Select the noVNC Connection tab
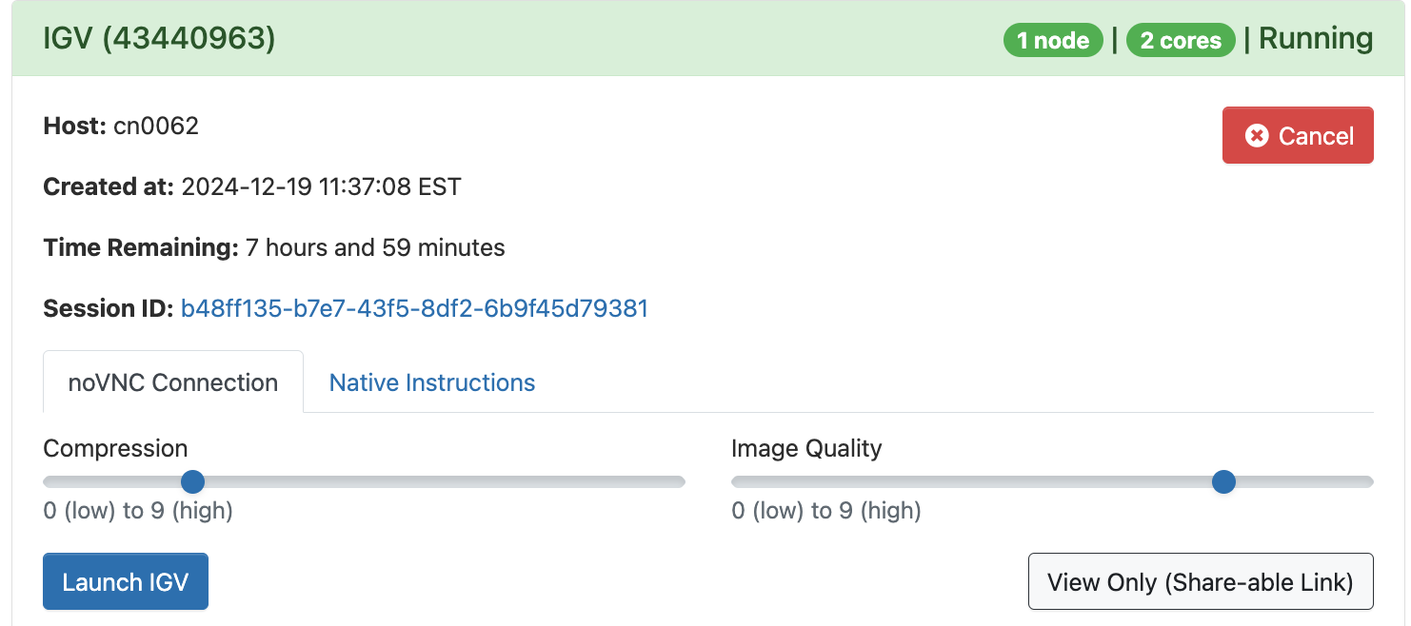The height and width of the screenshot is (626, 1411). 172,382
